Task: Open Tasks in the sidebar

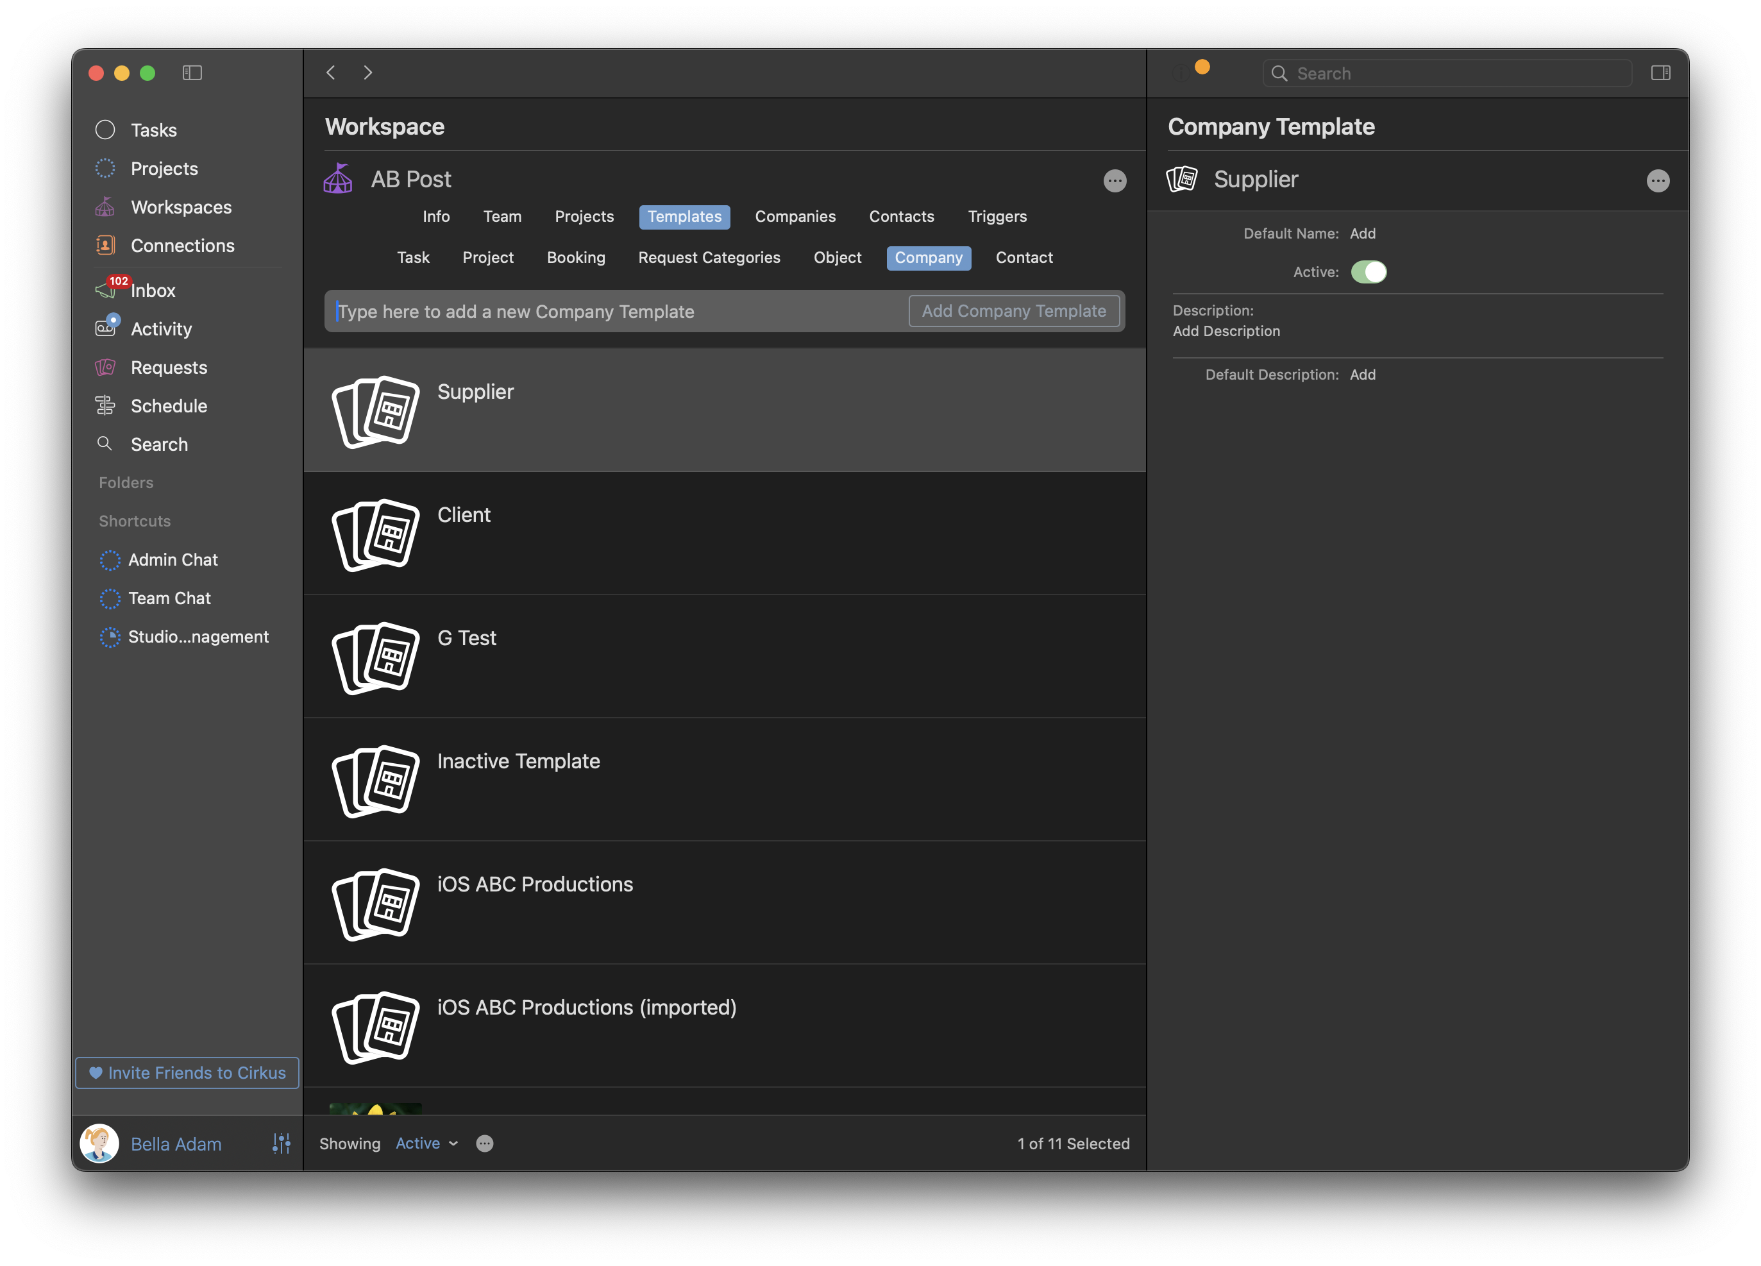Action: point(153,130)
